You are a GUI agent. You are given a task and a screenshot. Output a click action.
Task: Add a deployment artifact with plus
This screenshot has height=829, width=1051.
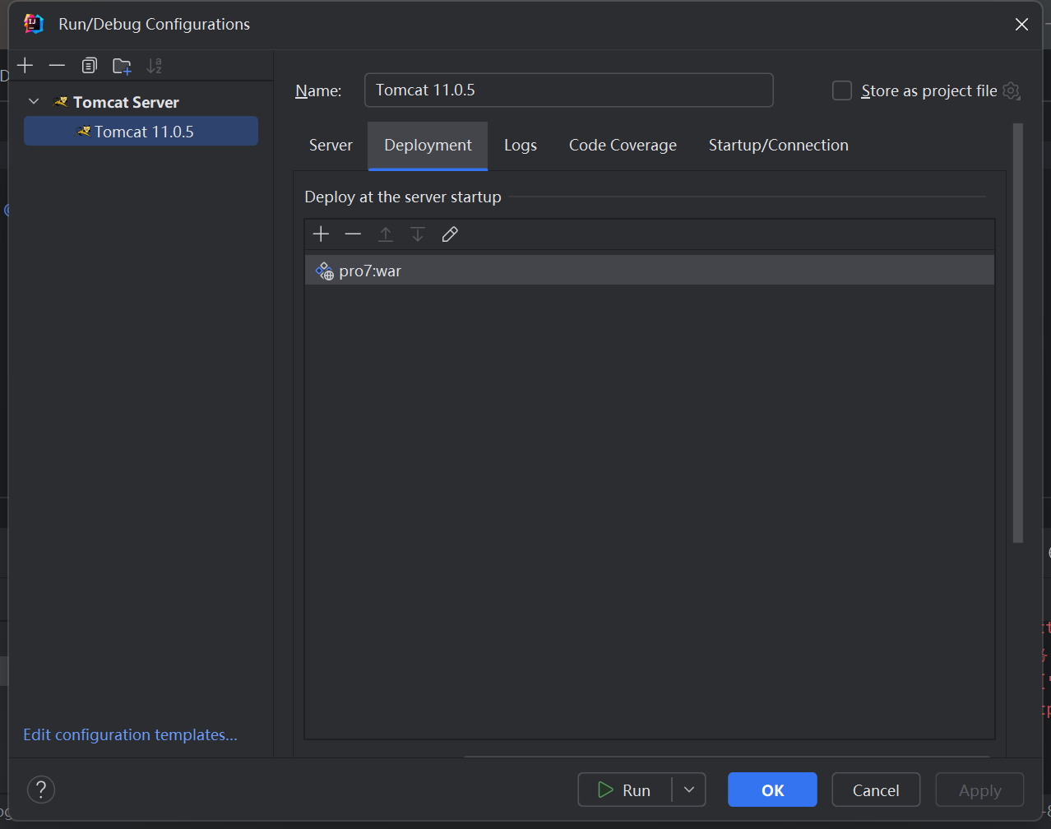pyautogui.click(x=321, y=234)
